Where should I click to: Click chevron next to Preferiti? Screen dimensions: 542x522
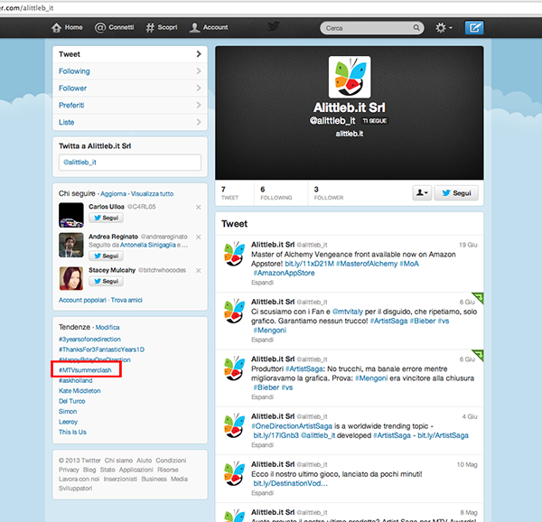click(199, 105)
